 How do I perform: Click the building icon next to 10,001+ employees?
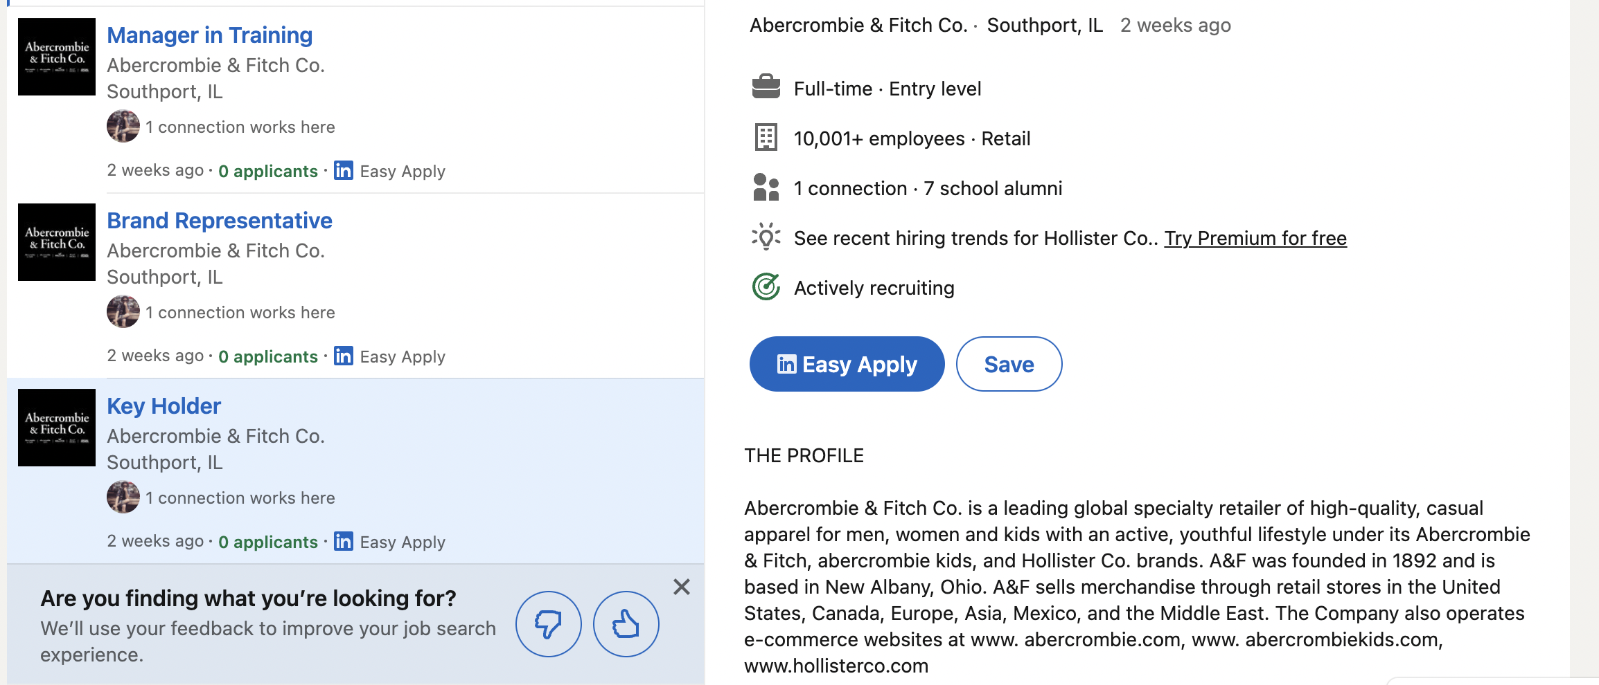(766, 138)
